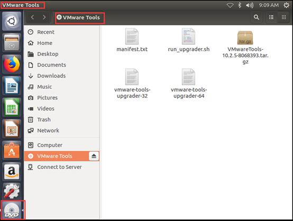Image resolution: width=293 pixels, height=221 pixels.
Task: Open the Documents sidebar entry
Action: coord(62,65)
